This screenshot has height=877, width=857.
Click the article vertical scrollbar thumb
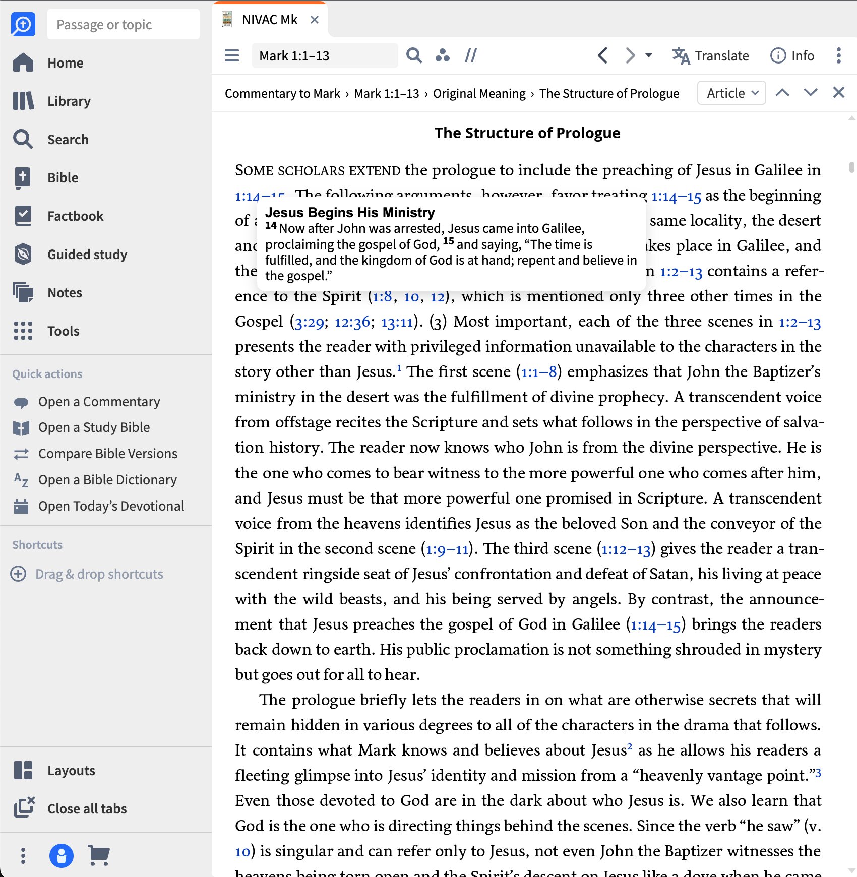851,167
